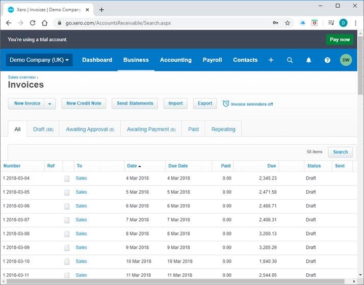The height and width of the screenshot is (285, 364).
Task: Click the horizontal scrollbar at bottom
Action: [x=175, y=281]
